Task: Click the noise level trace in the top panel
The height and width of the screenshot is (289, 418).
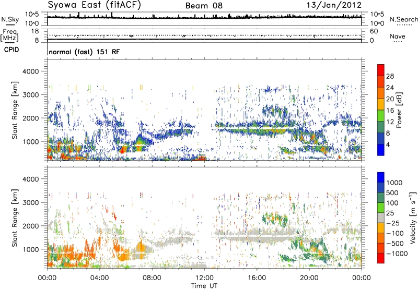Action: (x=204, y=17)
